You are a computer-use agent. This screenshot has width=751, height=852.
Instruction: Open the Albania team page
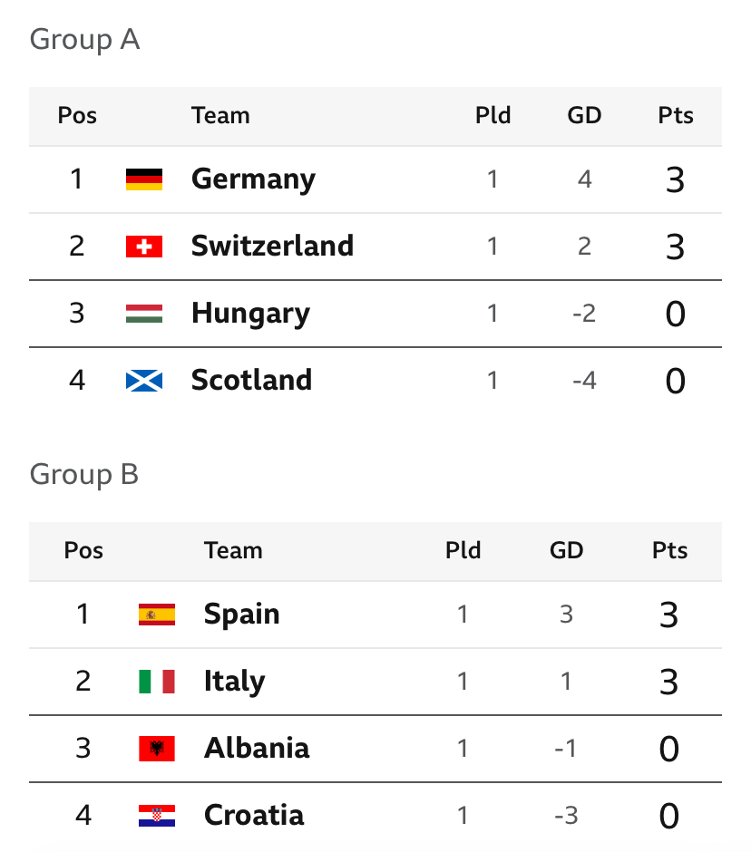(x=257, y=748)
